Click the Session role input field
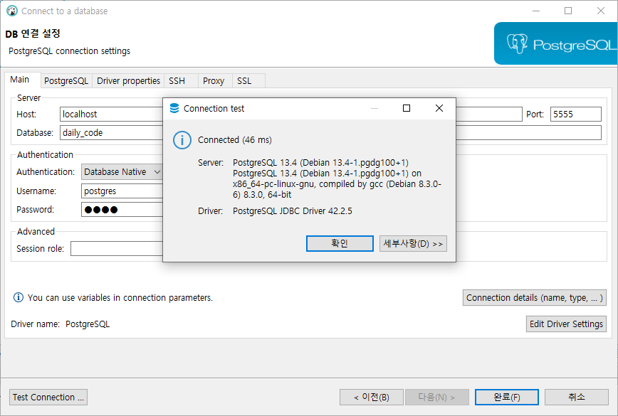618x416 pixels. 117,248
